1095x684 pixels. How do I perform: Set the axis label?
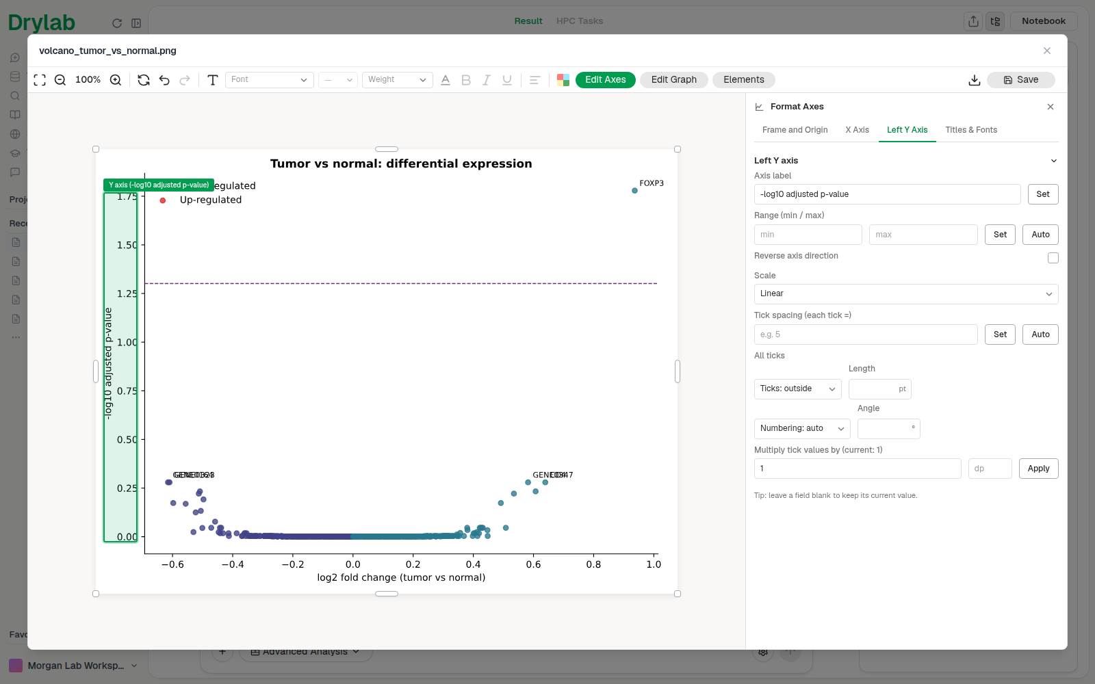click(x=1043, y=194)
